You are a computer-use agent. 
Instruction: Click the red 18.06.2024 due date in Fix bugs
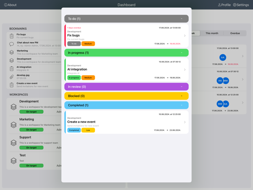point(175,44)
